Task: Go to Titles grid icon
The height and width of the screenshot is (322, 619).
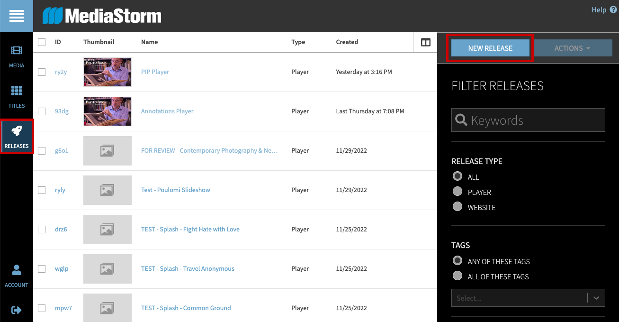Action: (17, 91)
